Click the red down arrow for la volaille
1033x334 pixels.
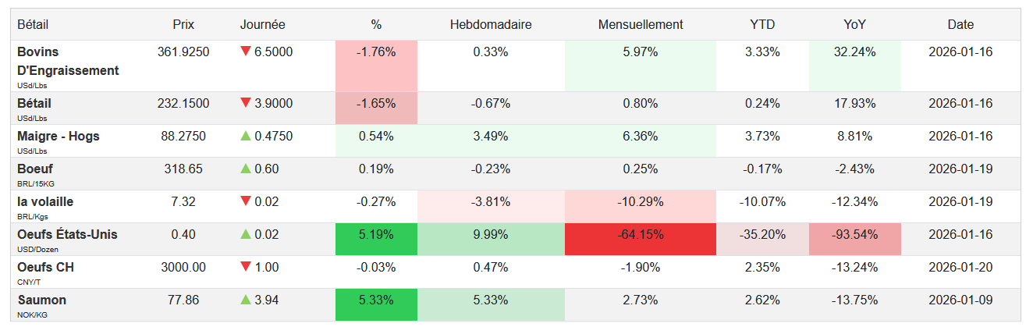246,201
